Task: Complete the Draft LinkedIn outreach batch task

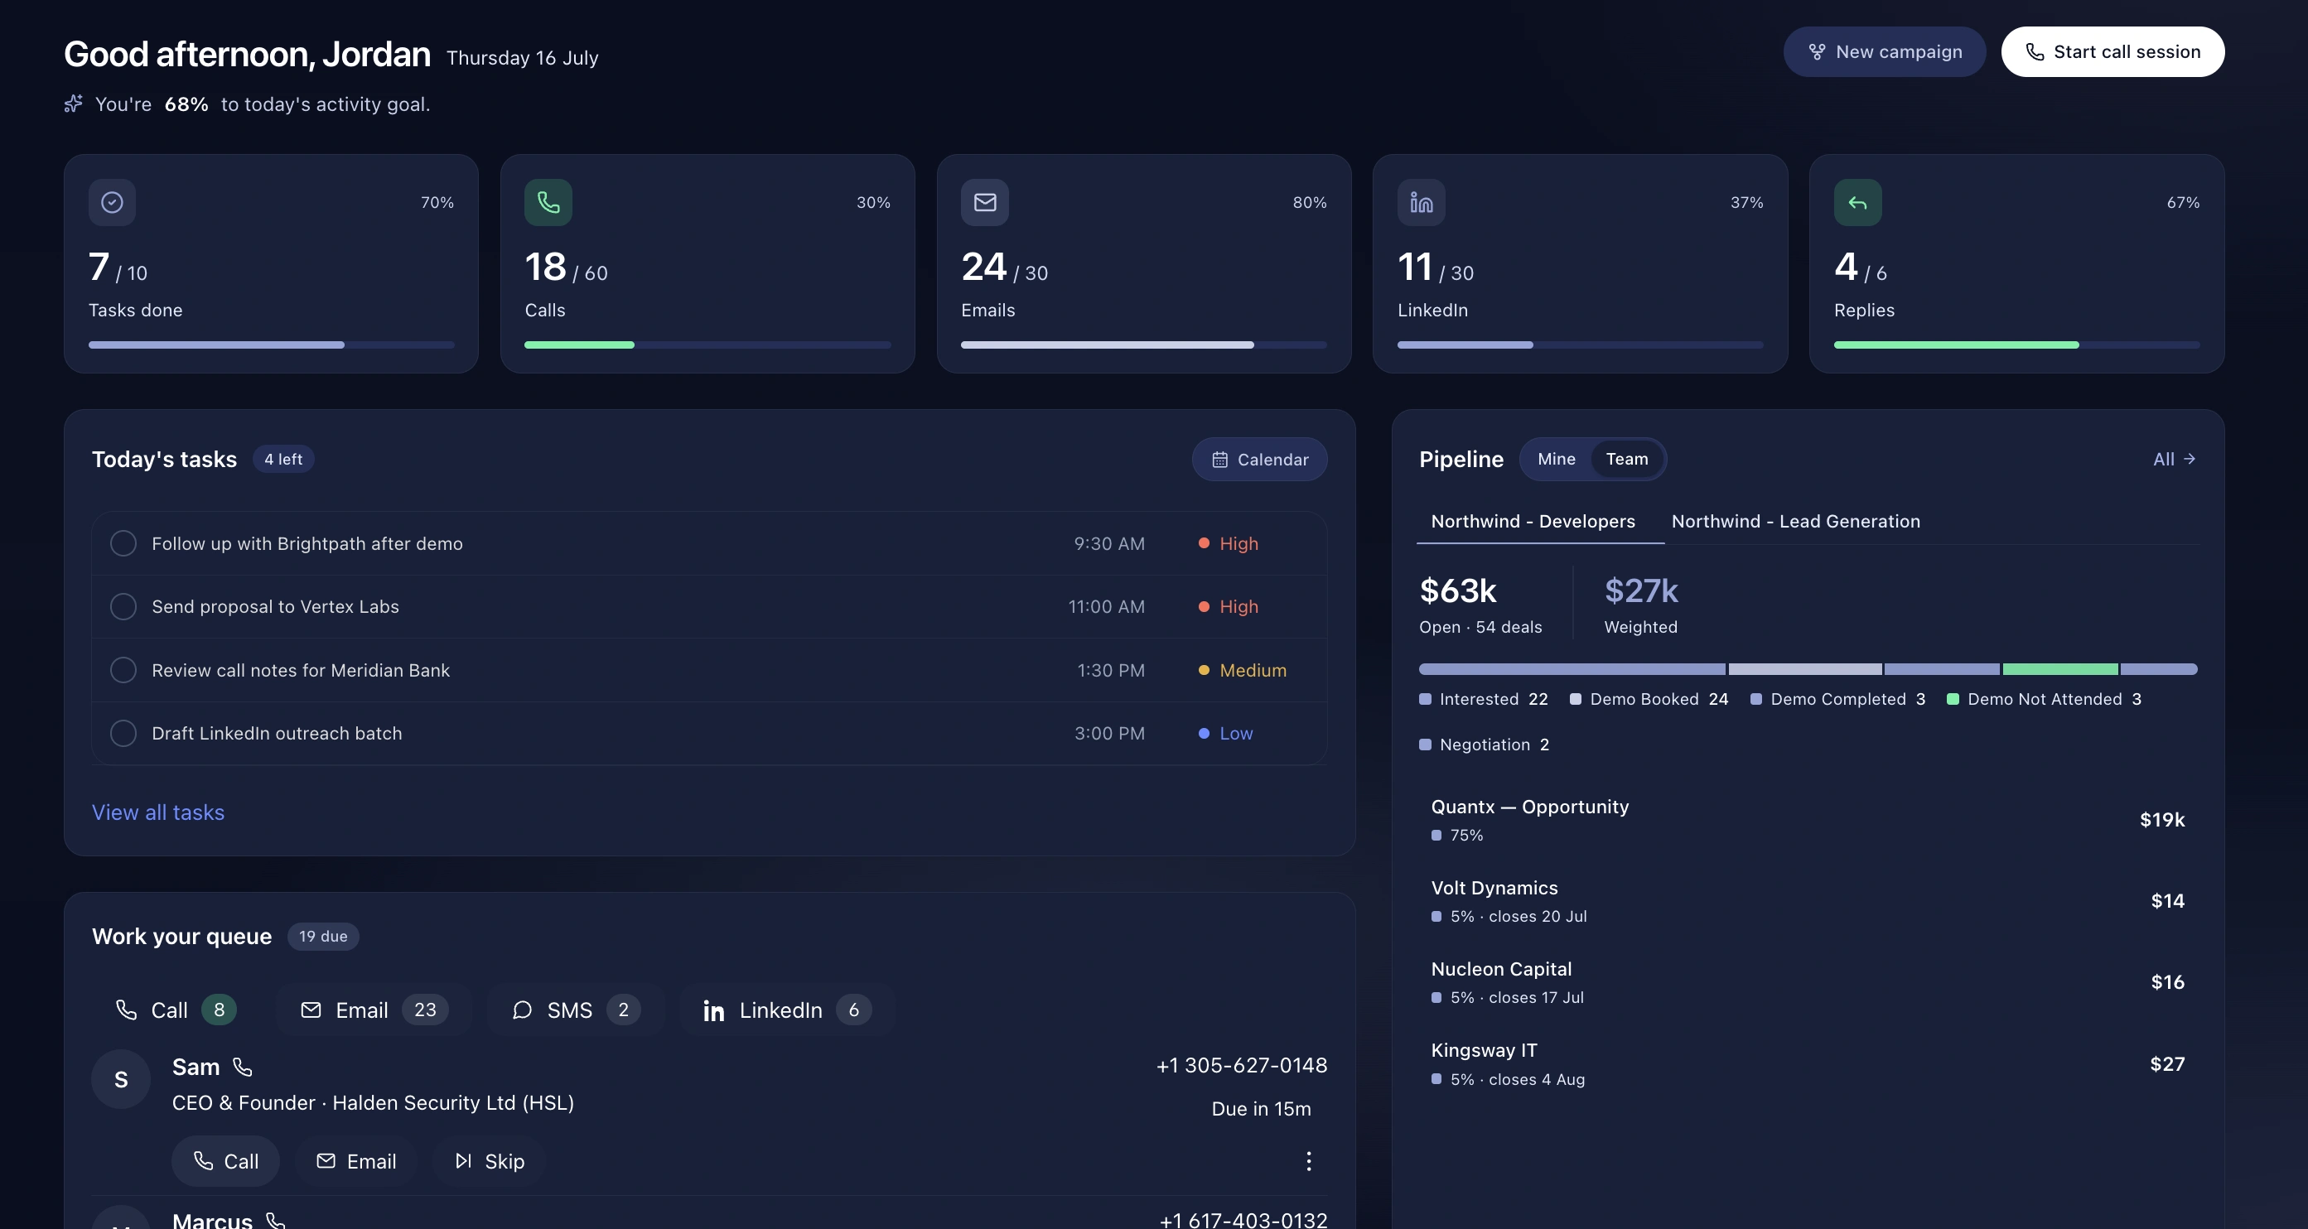Action: pos(123,733)
